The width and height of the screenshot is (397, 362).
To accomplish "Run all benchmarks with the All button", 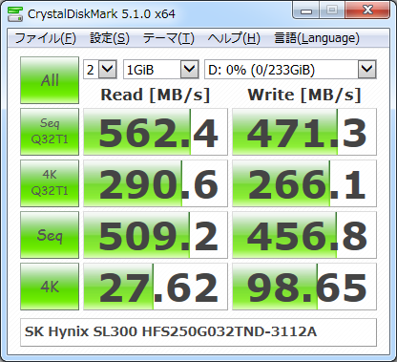I will [50, 80].
